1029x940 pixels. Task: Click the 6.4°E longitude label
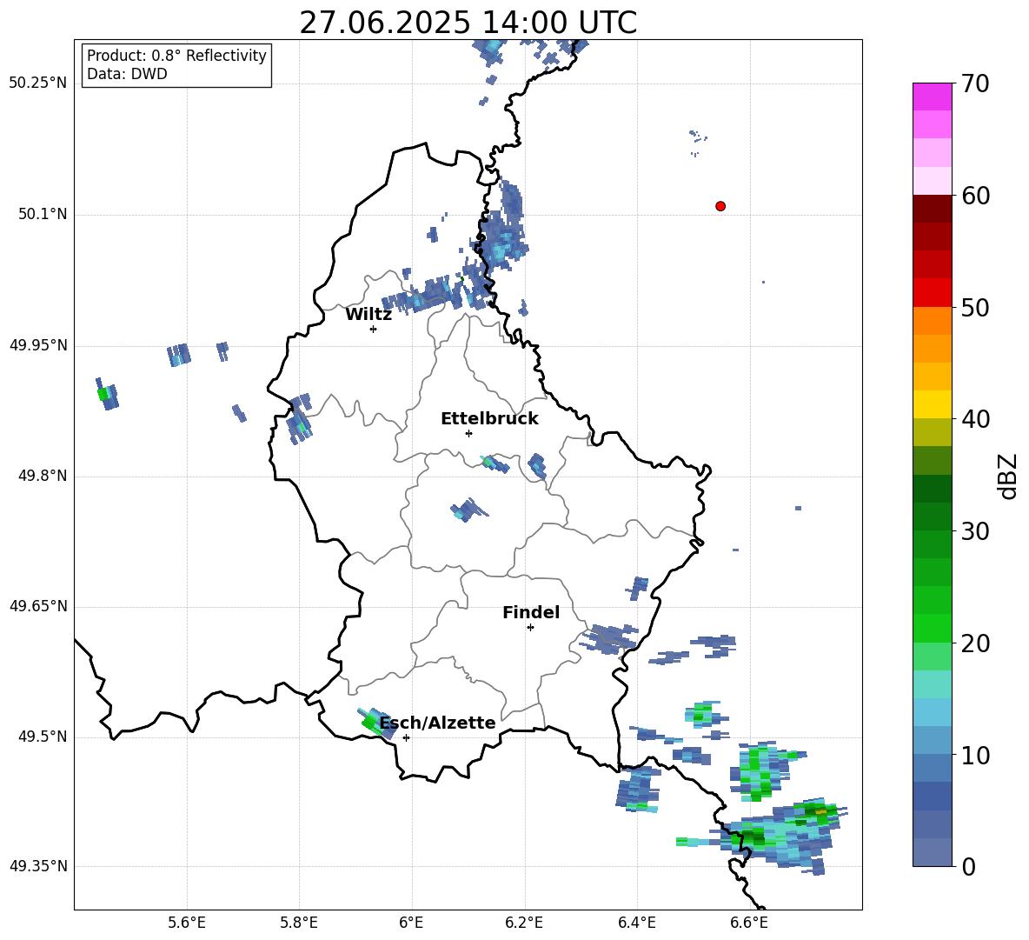(x=636, y=923)
